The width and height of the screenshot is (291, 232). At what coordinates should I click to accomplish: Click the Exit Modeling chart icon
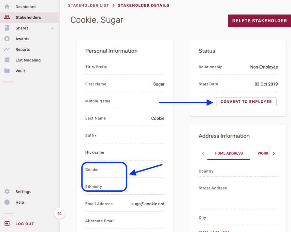click(x=7, y=60)
